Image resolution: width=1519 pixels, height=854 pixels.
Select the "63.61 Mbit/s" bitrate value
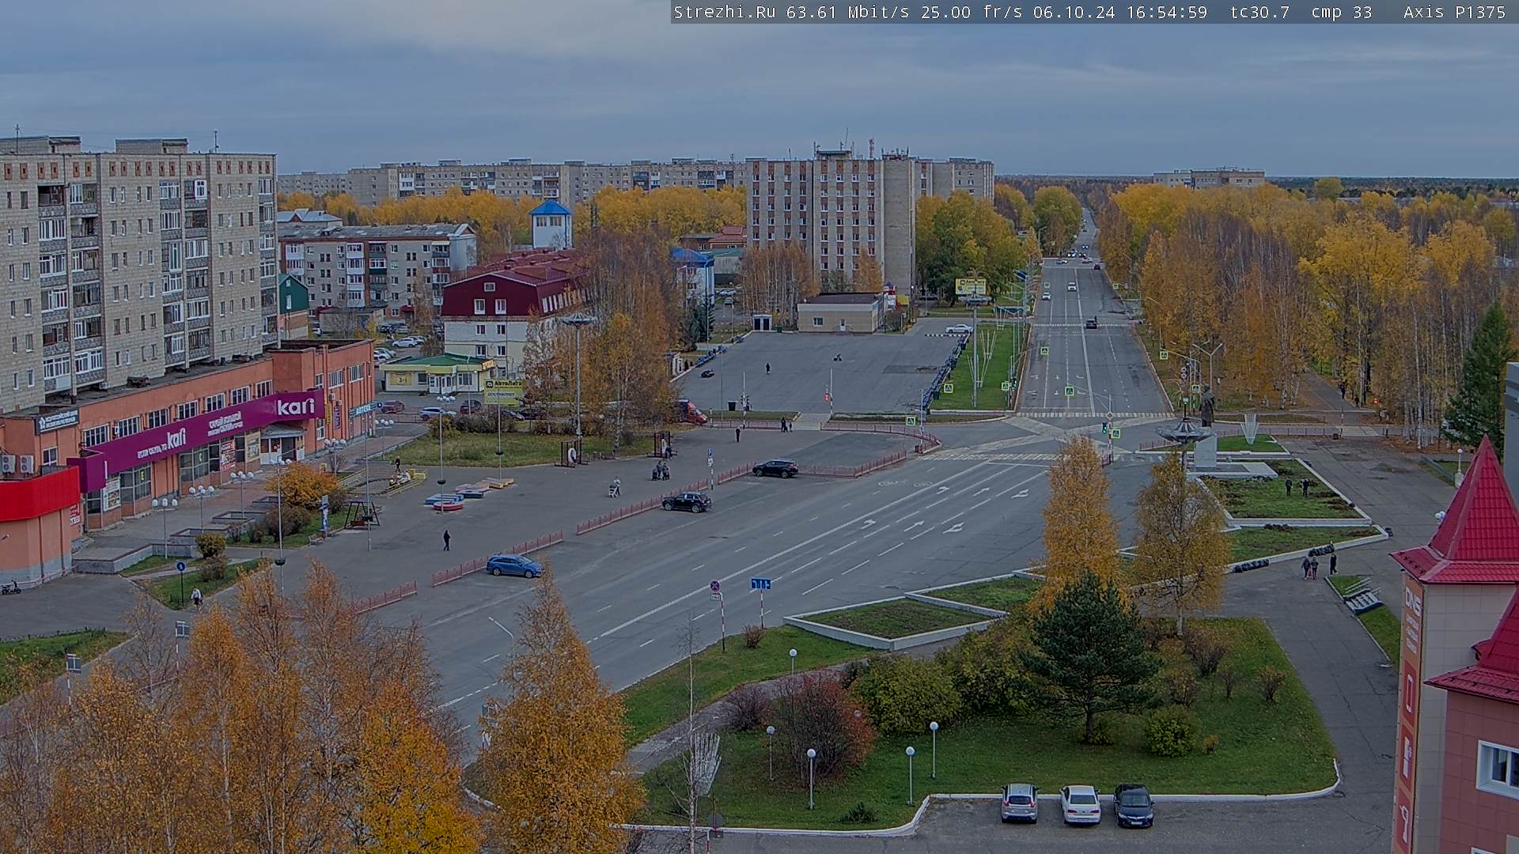pyautogui.click(x=847, y=12)
